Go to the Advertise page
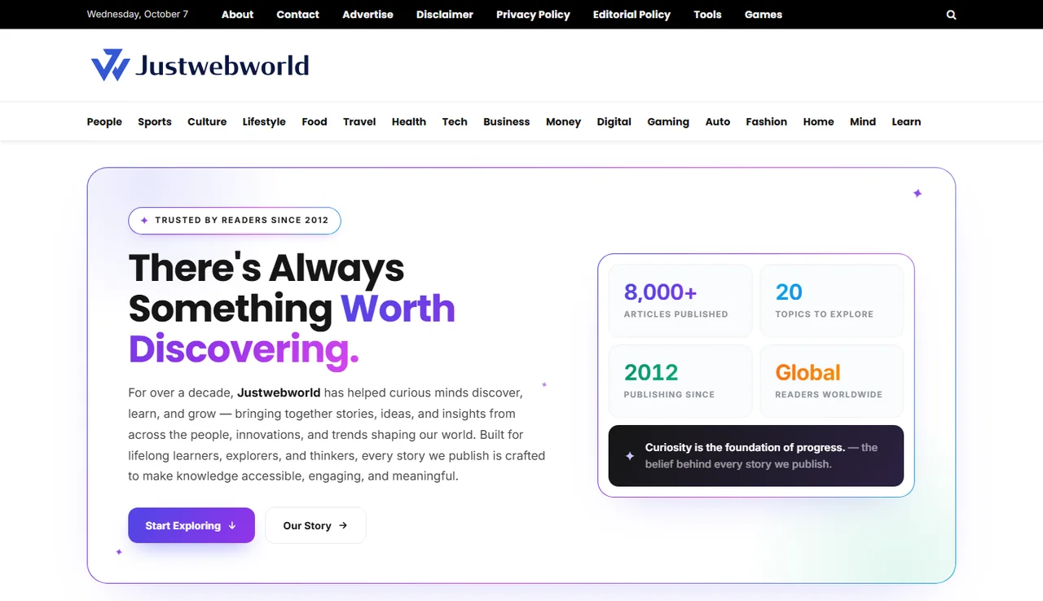This screenshot has width=1043, height=601. pos(367,15)
